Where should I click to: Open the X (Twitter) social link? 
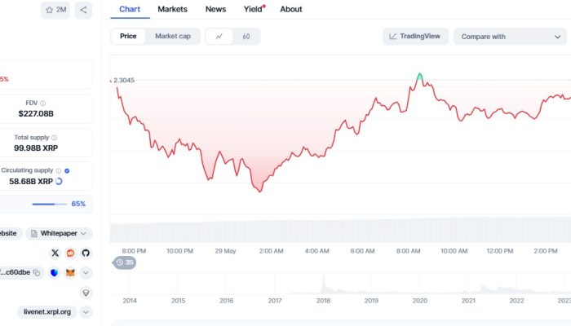coord(55,253)
